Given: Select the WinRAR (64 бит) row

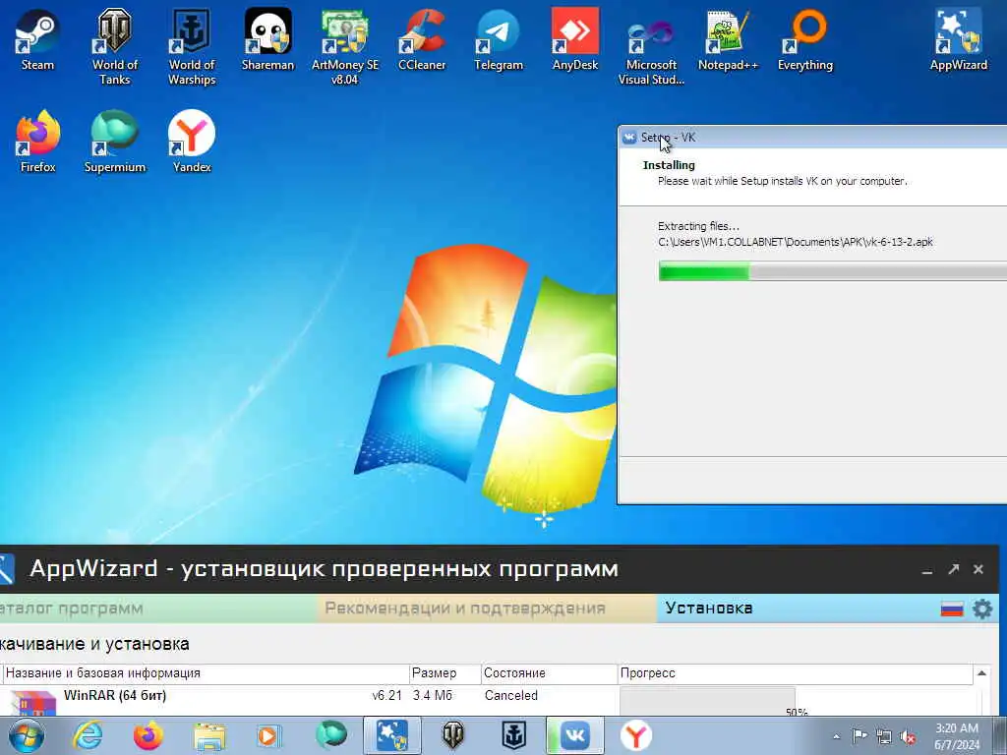Looking at the screenshot, I should coord(487,700).
